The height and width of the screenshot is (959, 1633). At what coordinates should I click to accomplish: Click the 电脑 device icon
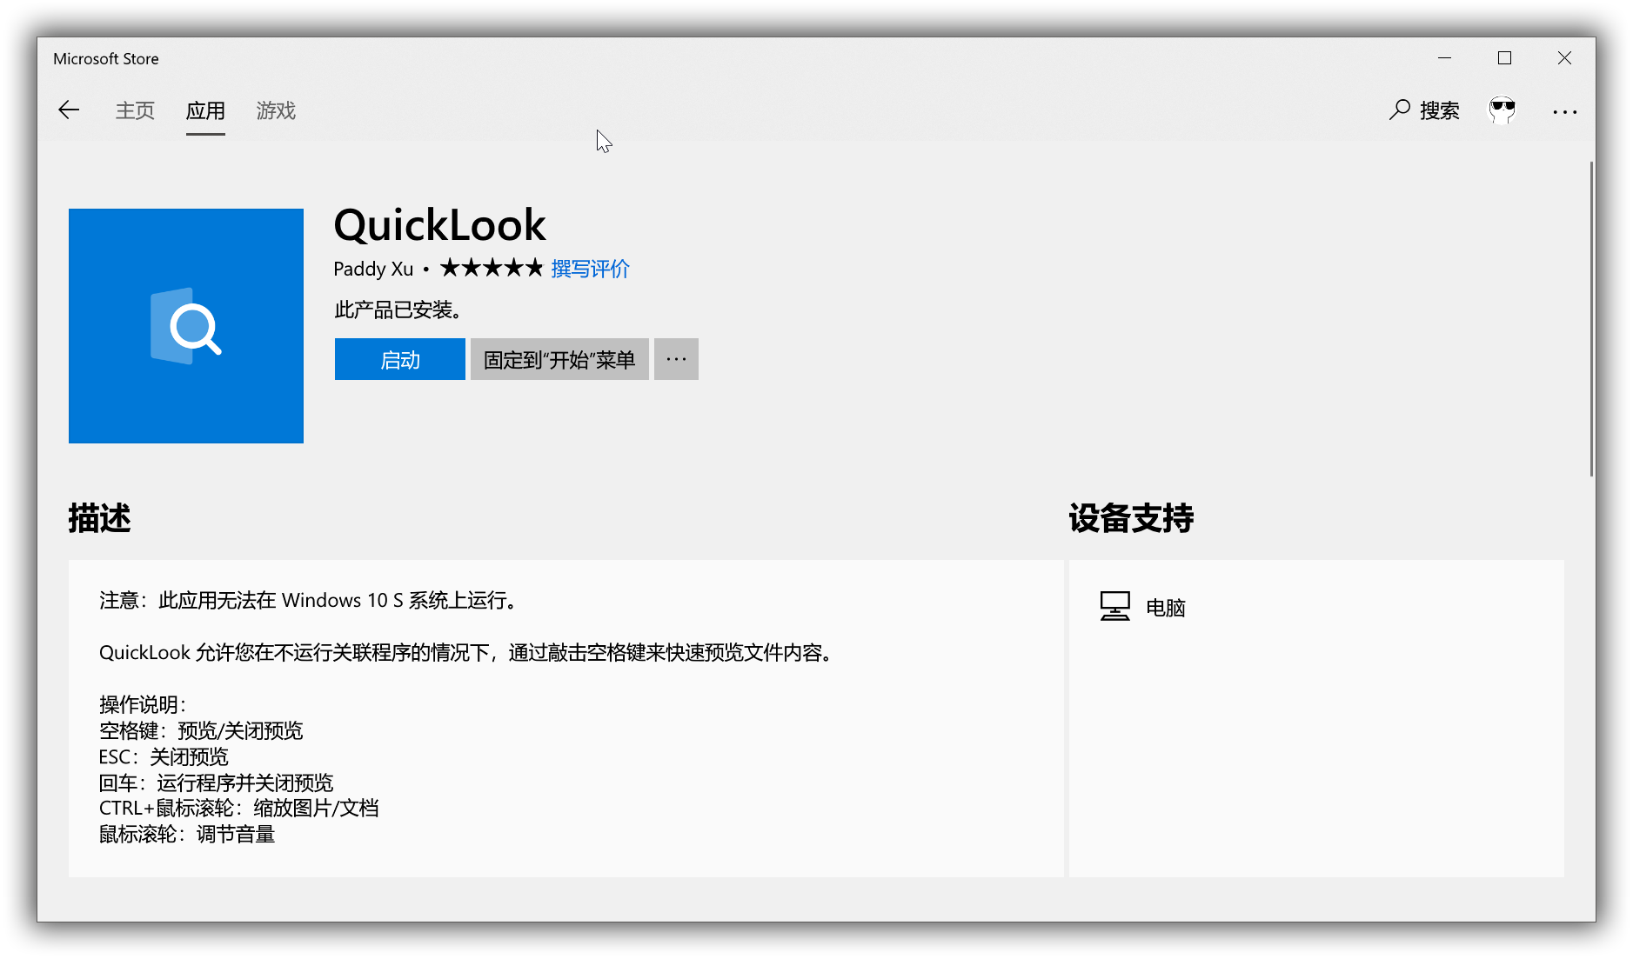(1114, 606)
